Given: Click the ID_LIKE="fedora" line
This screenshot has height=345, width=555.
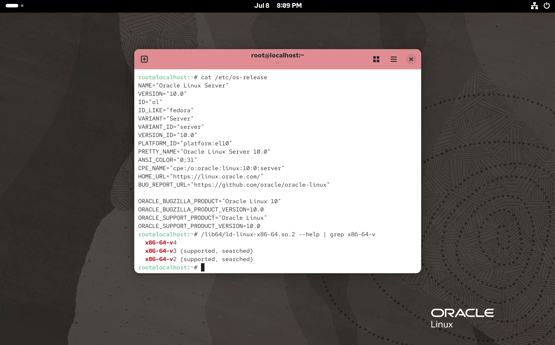Looking at the screenshot, I should tap(166, 111).
